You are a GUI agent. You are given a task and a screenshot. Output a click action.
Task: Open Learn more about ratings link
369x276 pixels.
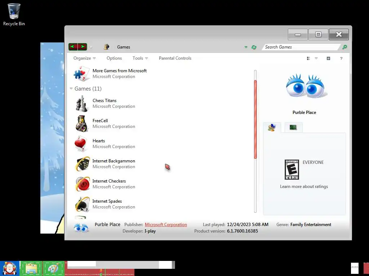304,187
